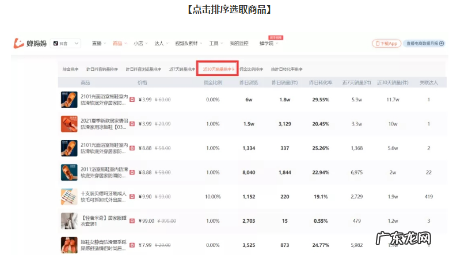
Task: Click 关联达人 column header
Action: coord(429,82)
